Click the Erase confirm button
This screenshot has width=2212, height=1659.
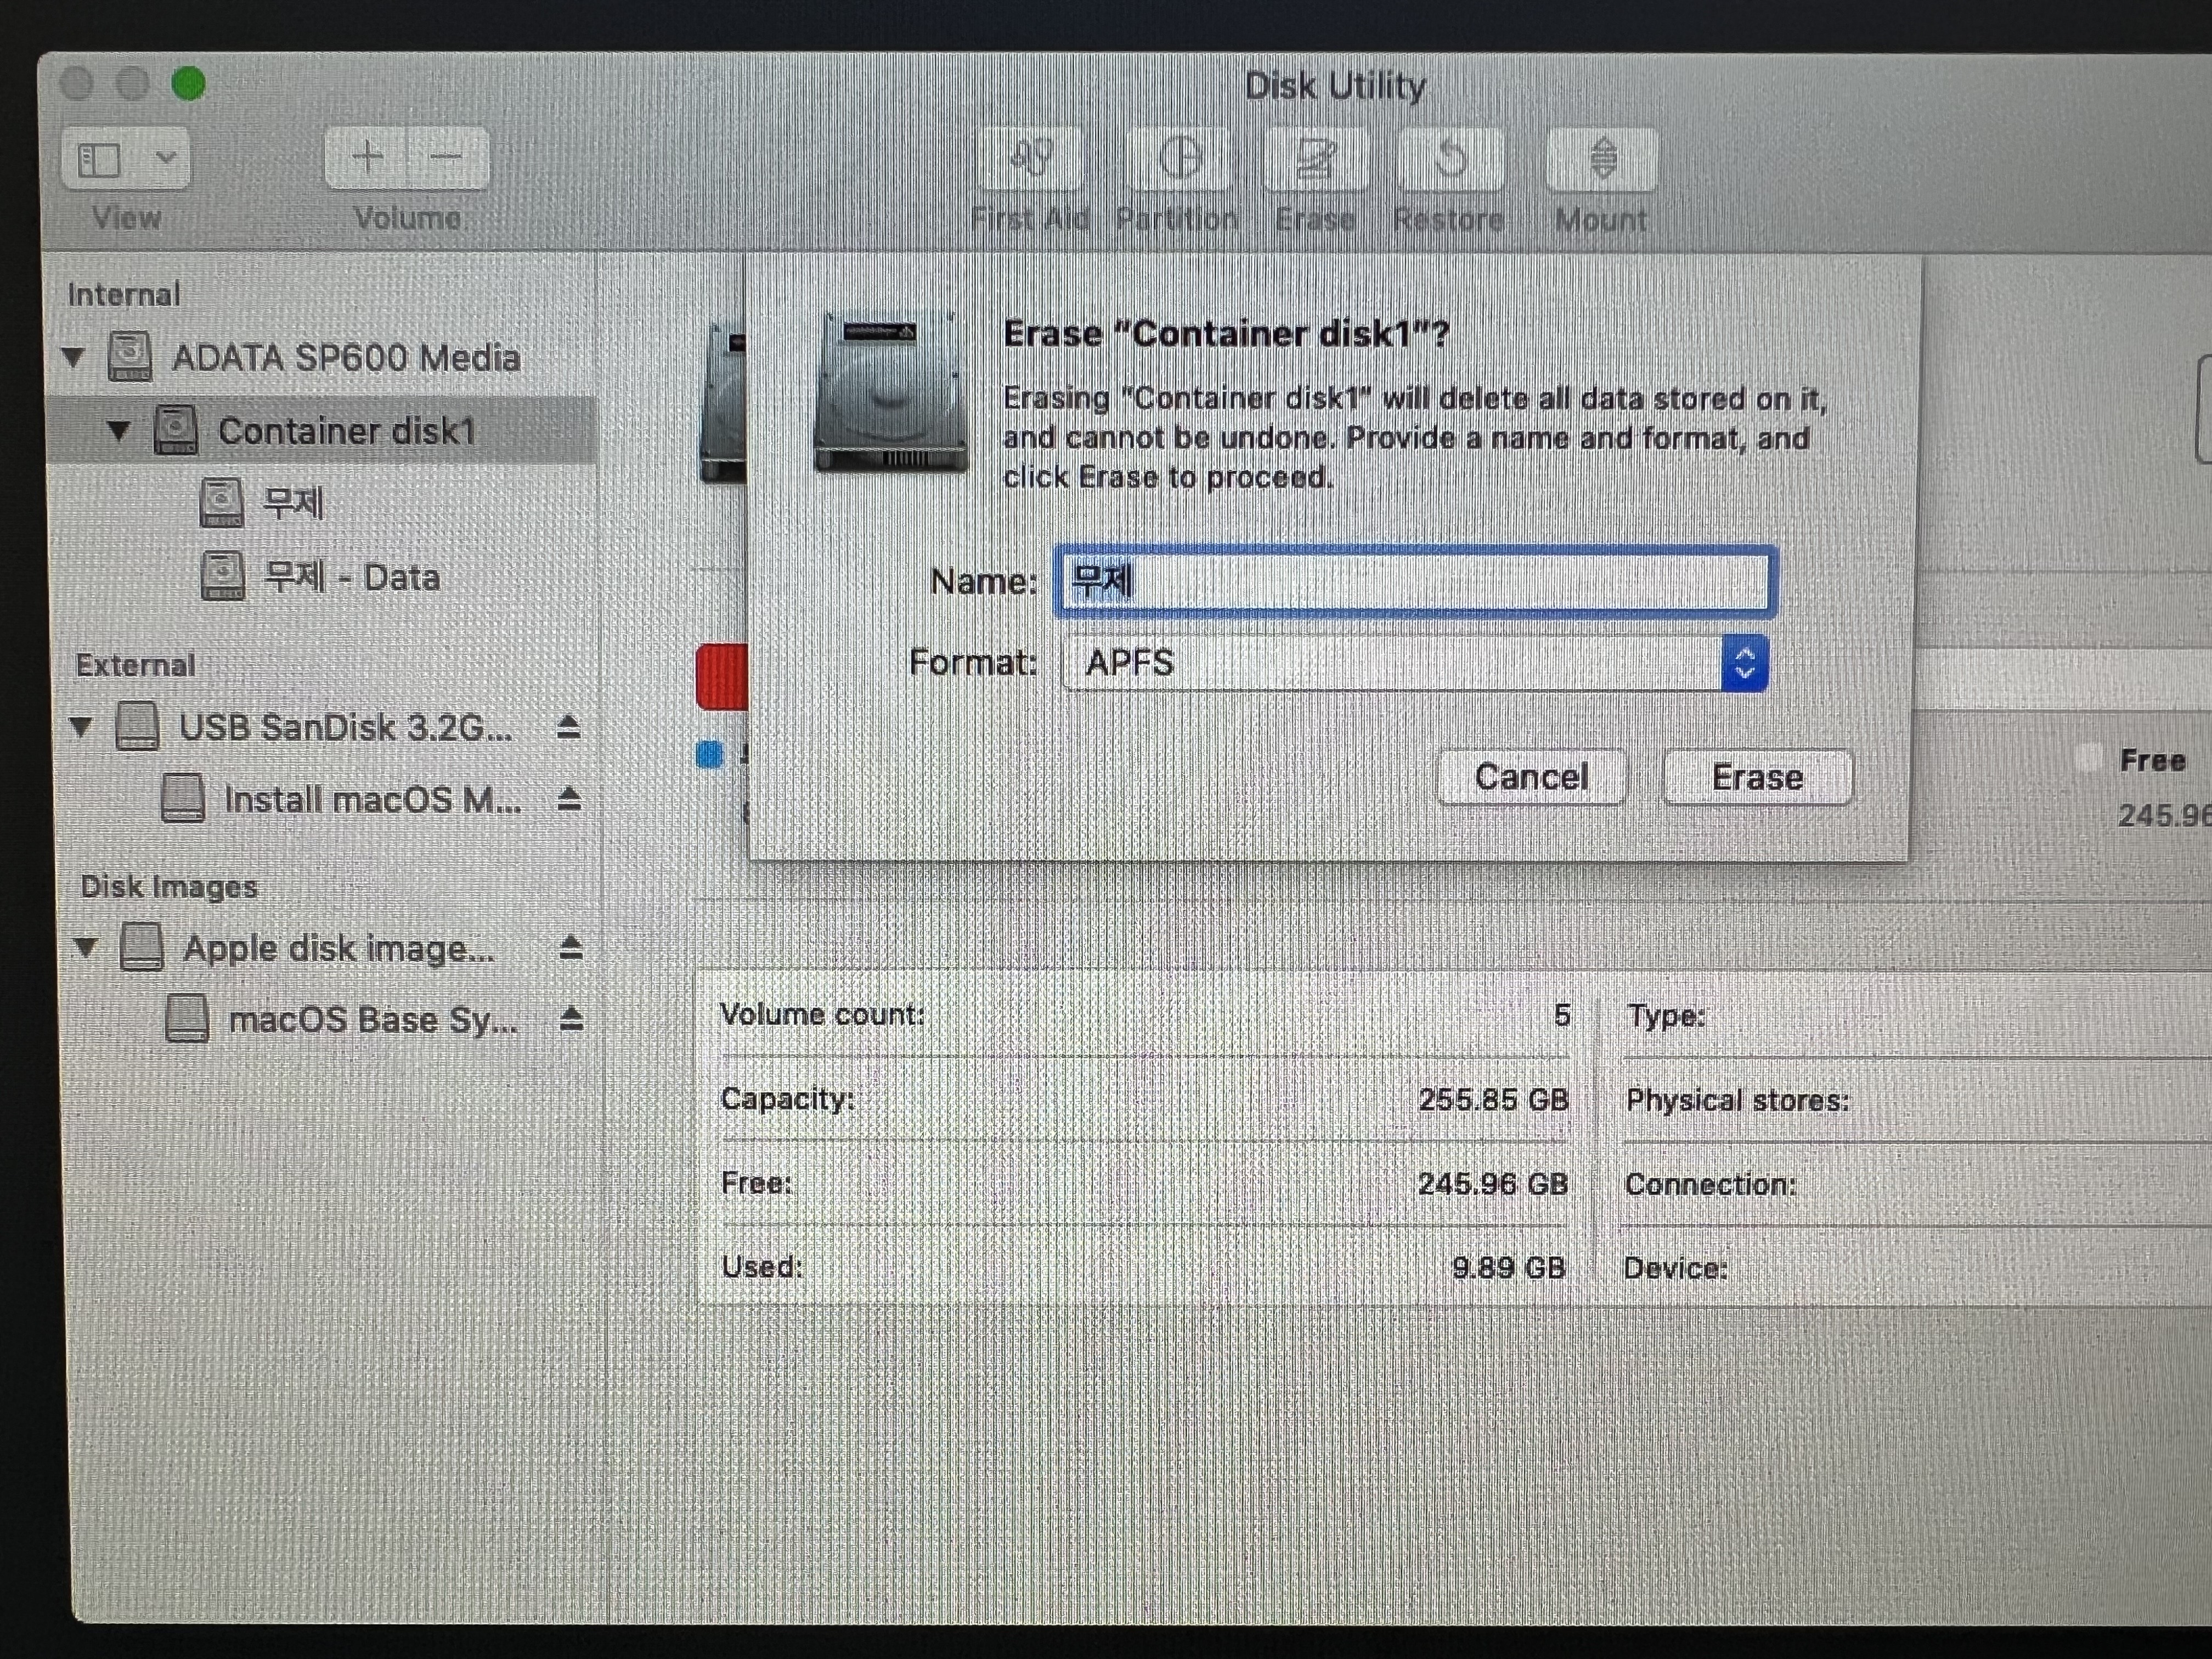pyautogui.click(x=1756, y=777)
